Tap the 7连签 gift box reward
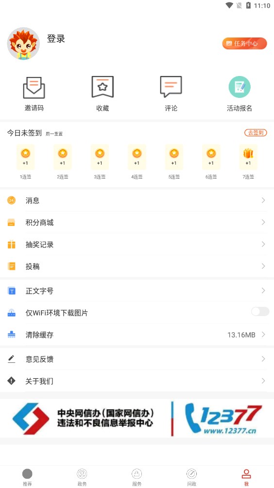The width and height of the screenshot is (274, 488). [248, 157]
